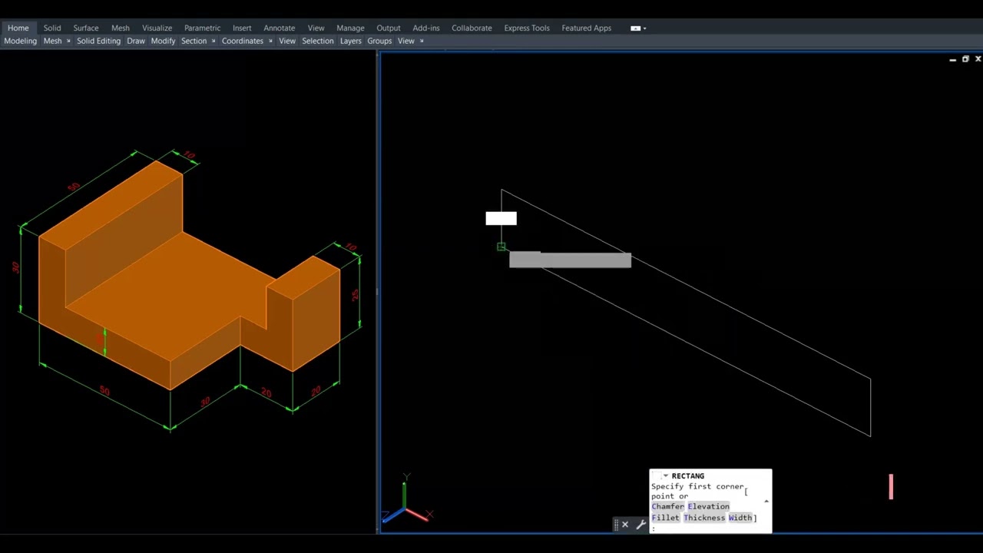Open the Featured Apps tab
The height and width of the screenshot is (553, 983).
[587, 28]
